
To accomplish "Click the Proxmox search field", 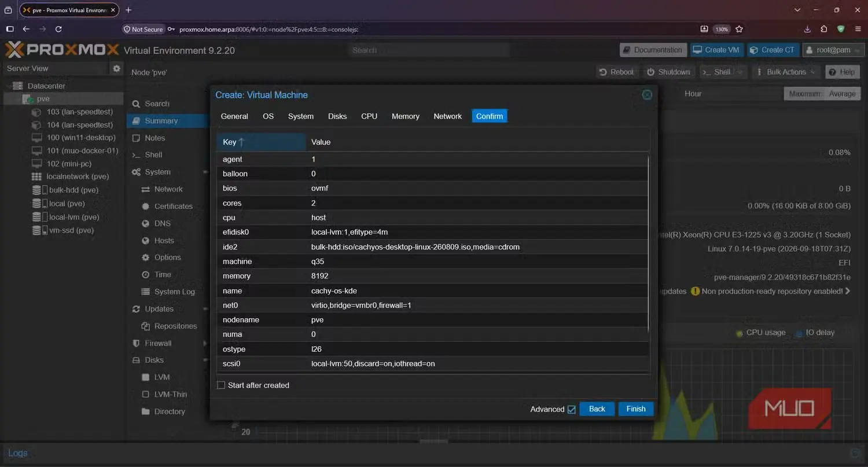I will tap(428, 50).
